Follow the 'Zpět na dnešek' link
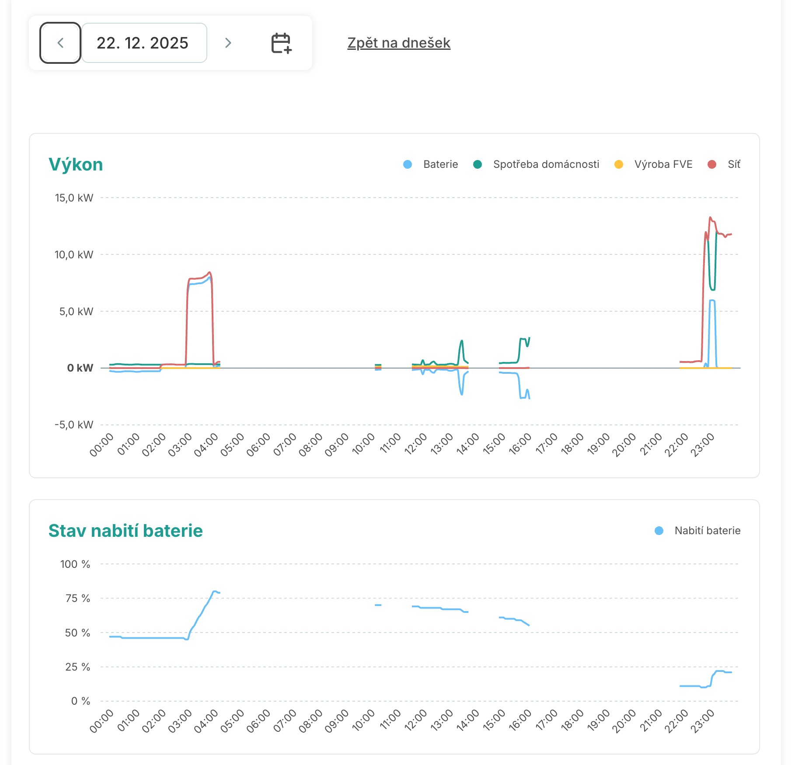The width and height of the screenshot is (802, 765). pos(398,43)
